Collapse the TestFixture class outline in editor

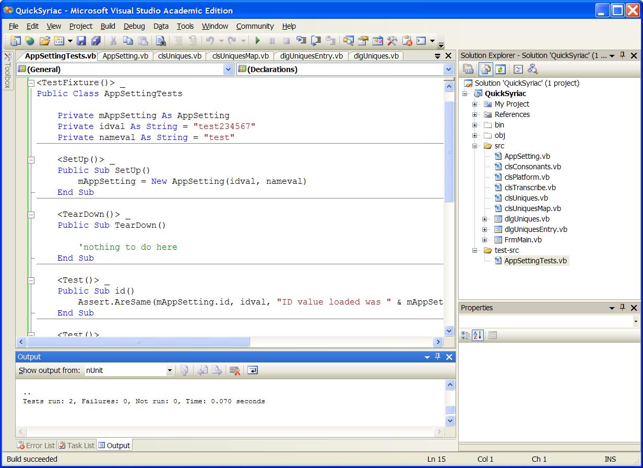(31, 83)
